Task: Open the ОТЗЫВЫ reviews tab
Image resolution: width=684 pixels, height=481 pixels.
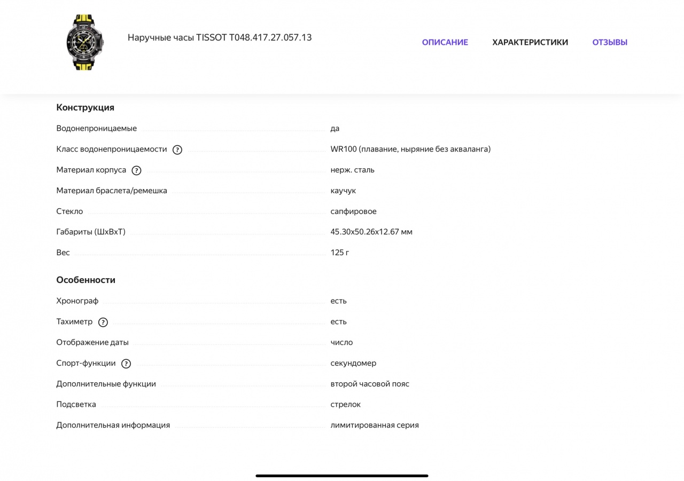Action: (610, 42)
